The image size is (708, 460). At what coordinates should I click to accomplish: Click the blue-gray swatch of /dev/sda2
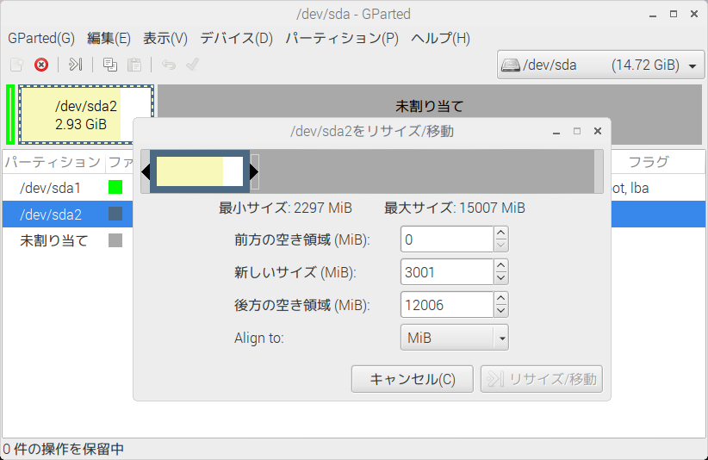pos(115,214)
